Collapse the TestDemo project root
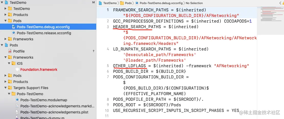284x119 pixels. click(x=2, y=3)
